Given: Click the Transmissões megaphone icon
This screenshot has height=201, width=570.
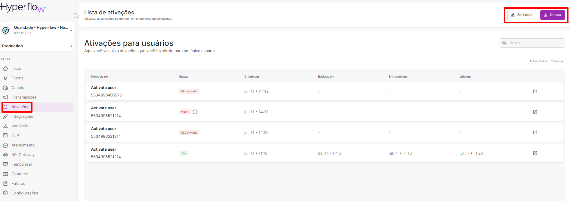Looking at the screenshot, I should 5,97.
